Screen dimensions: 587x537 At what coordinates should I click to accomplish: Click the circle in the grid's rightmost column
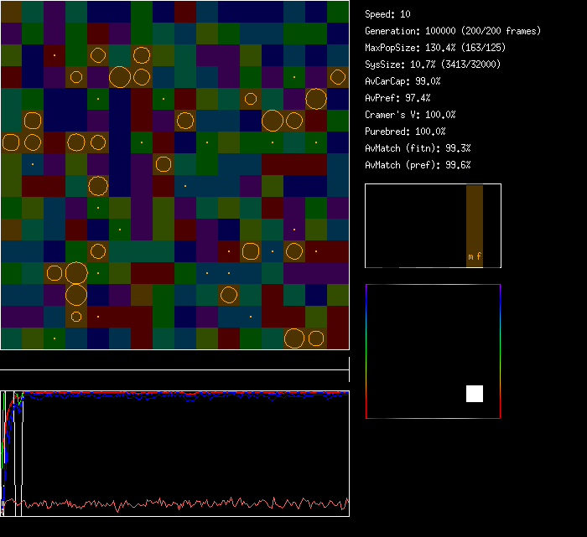tap(337, 77)
